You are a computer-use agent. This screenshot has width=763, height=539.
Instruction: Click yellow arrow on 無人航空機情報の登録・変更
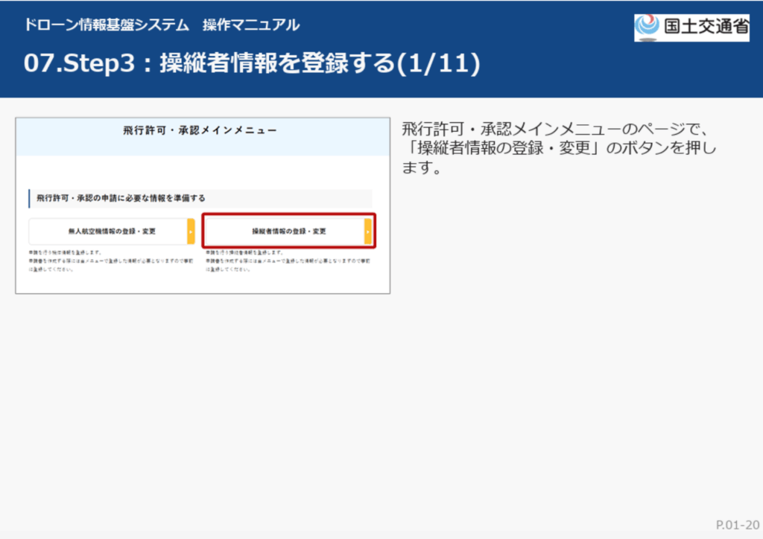pos(191,232)
